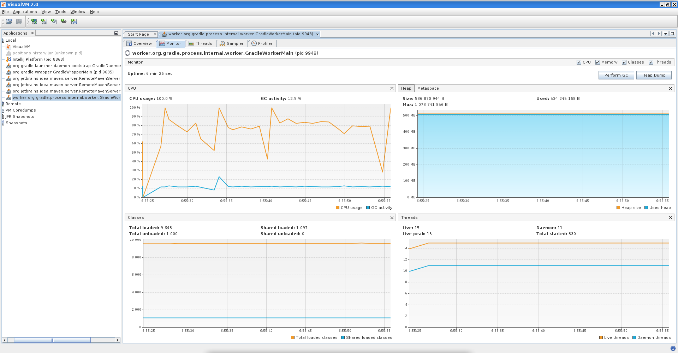Close the Applications side panel
The image size is (678, 353).
32,33
